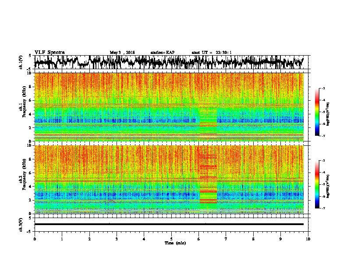Select the "Time (min)" axis title
The height and width of the screenshot is (268, 347).
coord(175,243)
